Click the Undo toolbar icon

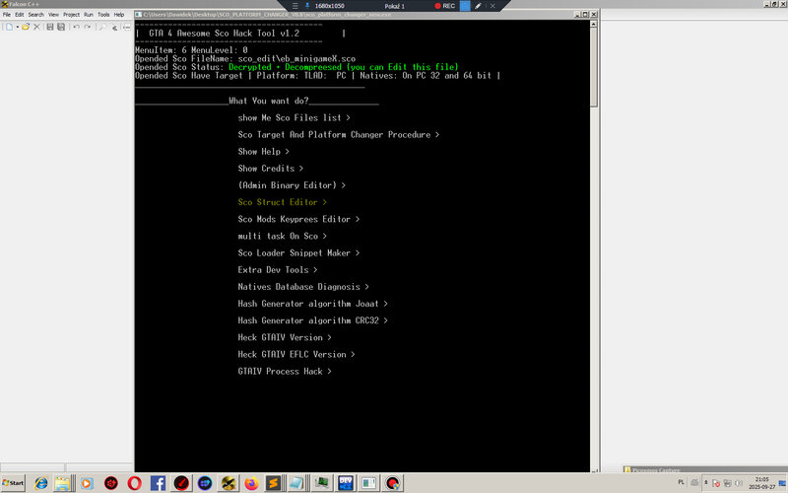[77, 27]
